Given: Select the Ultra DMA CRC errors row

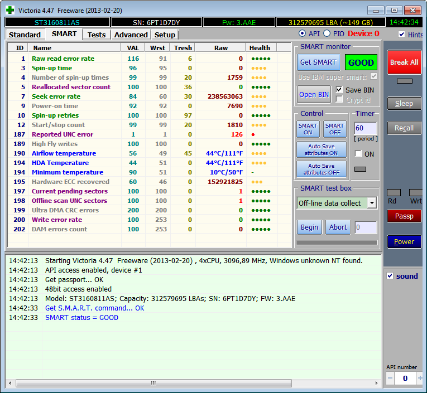Looking at the screenshot, I should pos(149,210).
